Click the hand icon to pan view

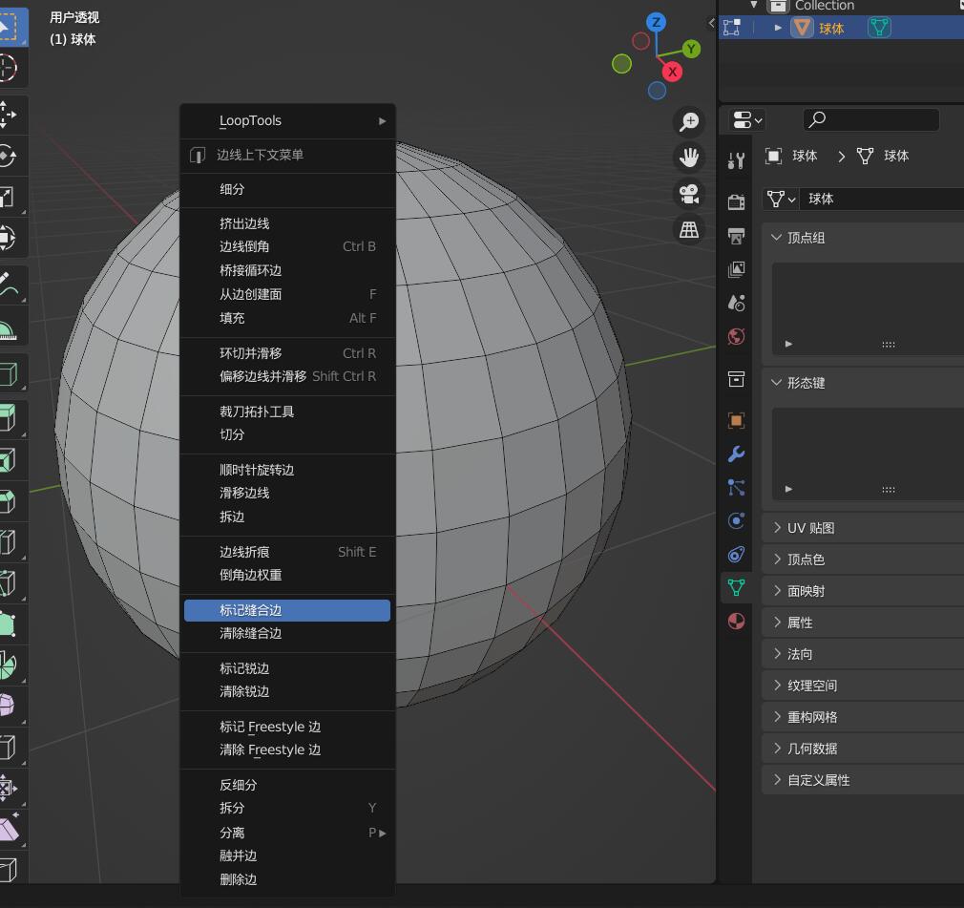coord(688,157)
